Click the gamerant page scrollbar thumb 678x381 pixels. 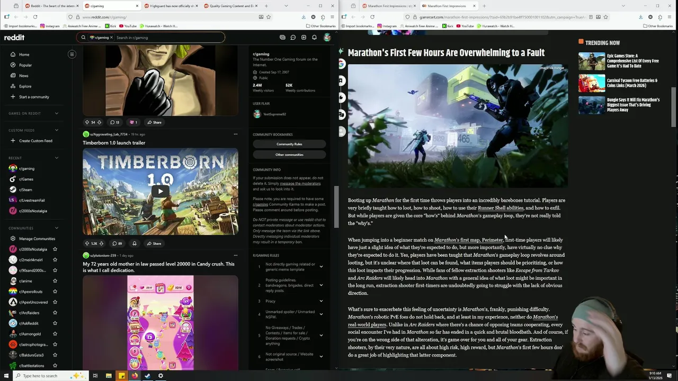coord(674,107)
